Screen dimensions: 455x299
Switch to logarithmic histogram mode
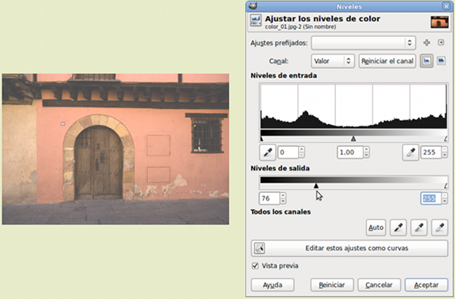coord(441,61)
